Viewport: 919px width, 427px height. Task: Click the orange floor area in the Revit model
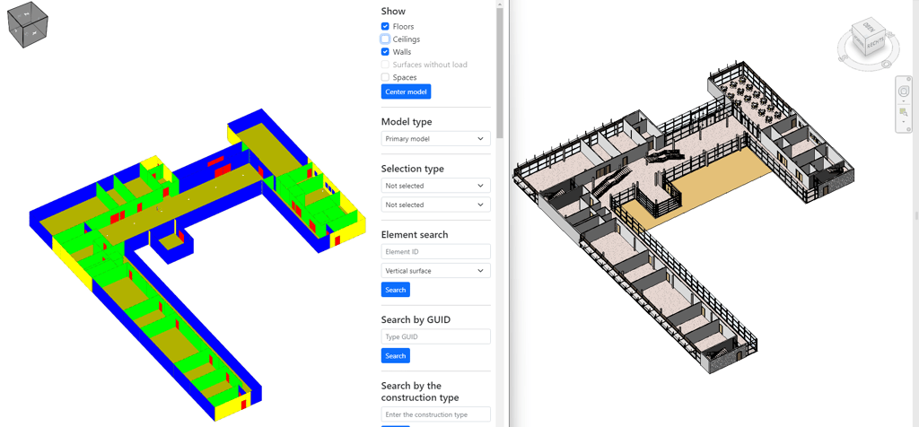[712, 185]
